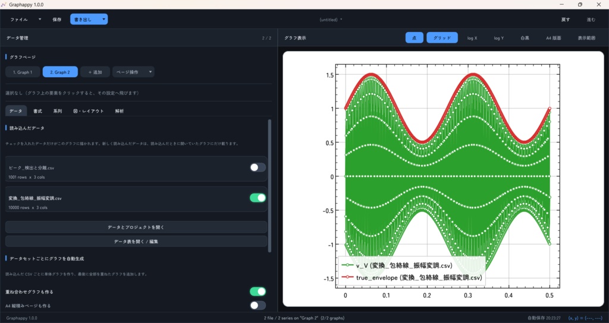Toggle the 点 point markers button

(414, 38)
